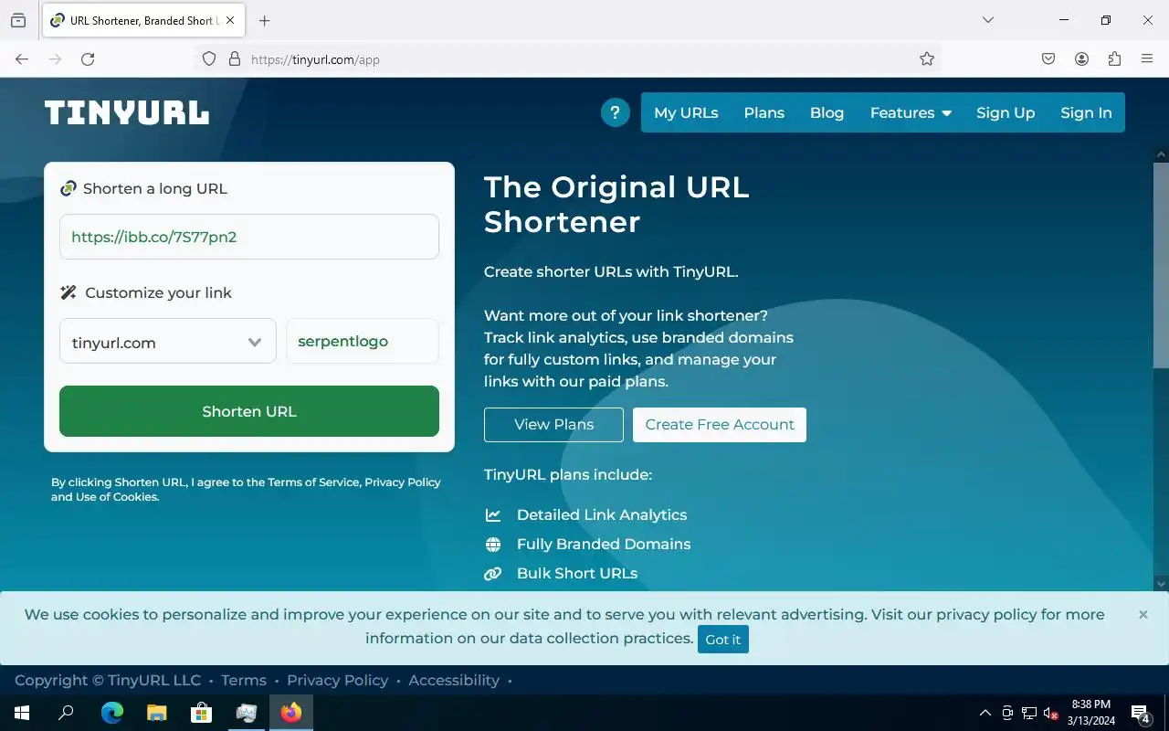Screen dimensions: 1169x731
Task: Open the Plans page
Action: click(764, 112)
